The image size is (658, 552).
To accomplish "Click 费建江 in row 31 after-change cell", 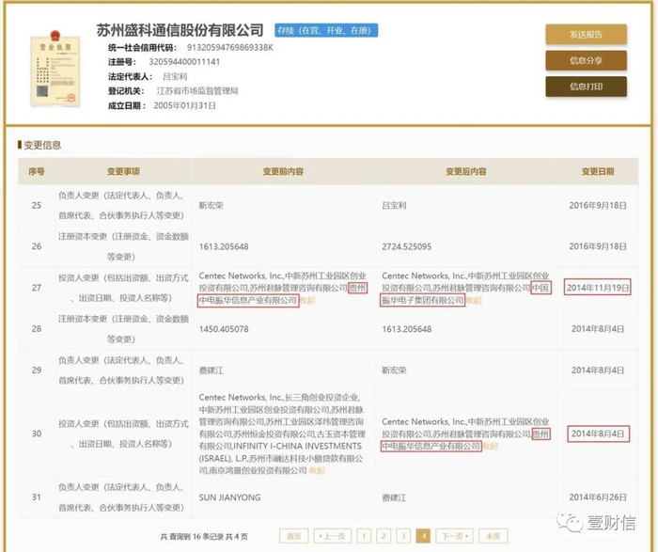I will 394,497.
